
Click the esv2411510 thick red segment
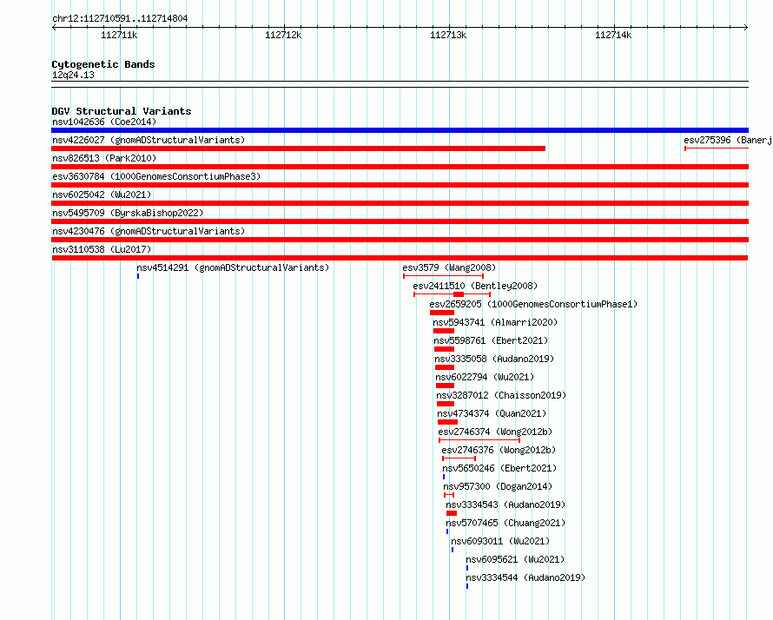(x=459, y=294)
